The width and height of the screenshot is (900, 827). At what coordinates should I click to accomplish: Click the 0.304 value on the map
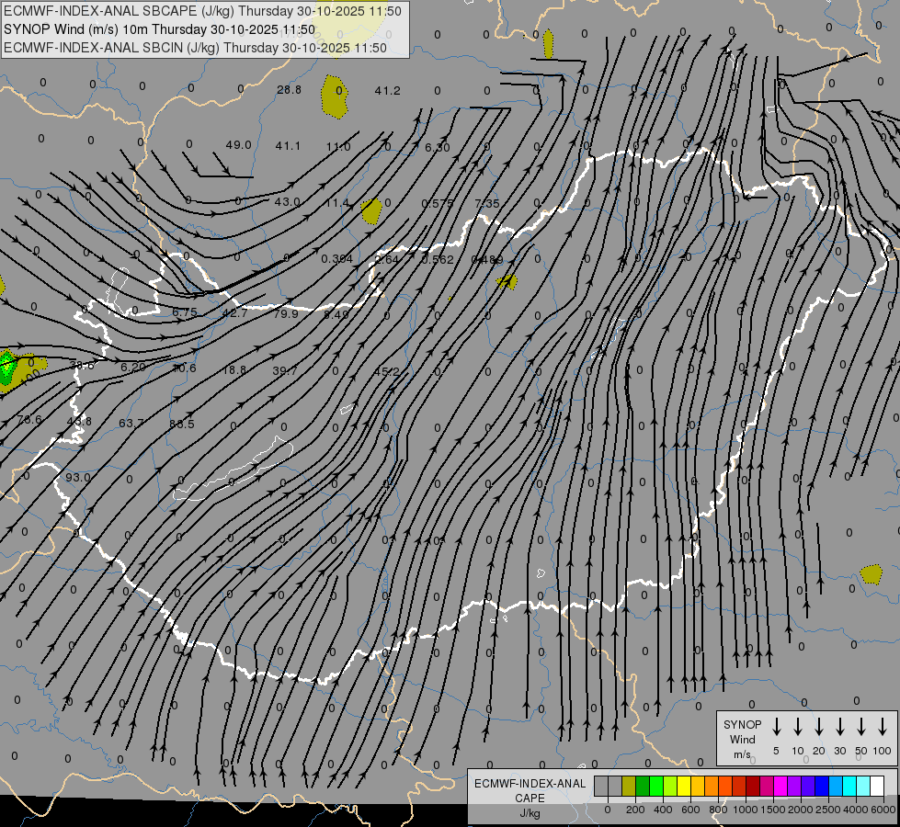(337, 259)
